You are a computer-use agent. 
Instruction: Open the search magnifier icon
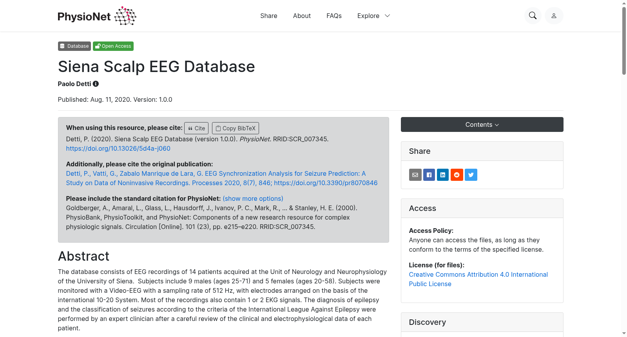point(533,16)
